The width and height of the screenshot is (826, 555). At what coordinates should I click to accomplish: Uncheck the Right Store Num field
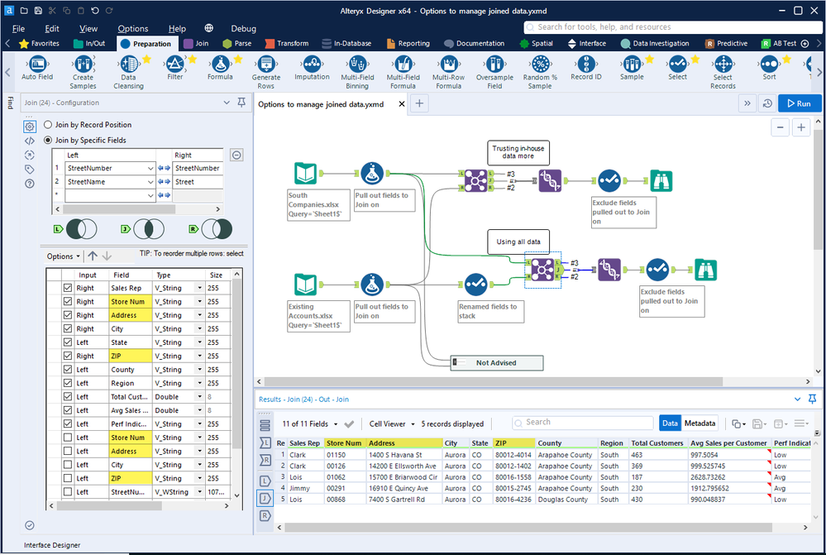point(68,301)
